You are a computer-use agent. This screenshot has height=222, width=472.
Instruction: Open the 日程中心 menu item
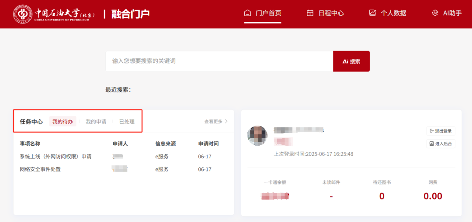(x=331, y=13)
